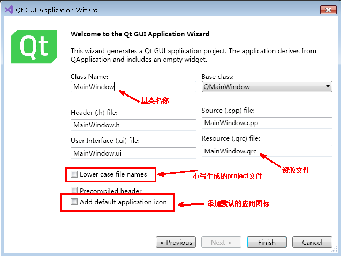Screen dimensions: 341x256
Task: Tick the Precompiled header checkbox
Action: coord(74,190)
